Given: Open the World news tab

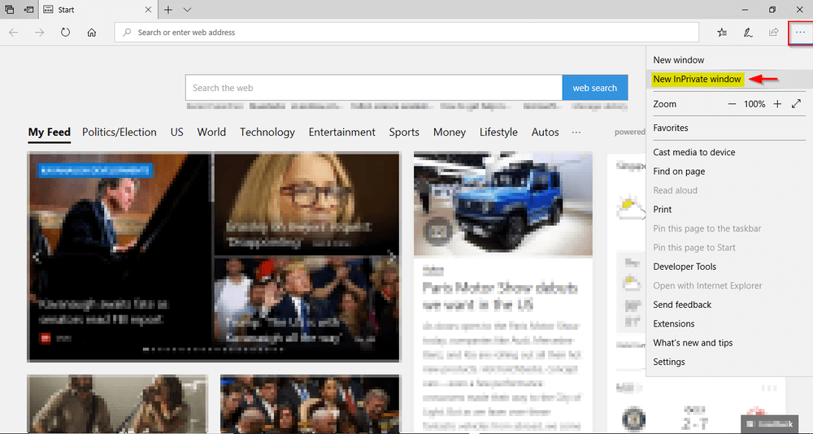Looking at the screenshot, I should click(x=211, y=132).
